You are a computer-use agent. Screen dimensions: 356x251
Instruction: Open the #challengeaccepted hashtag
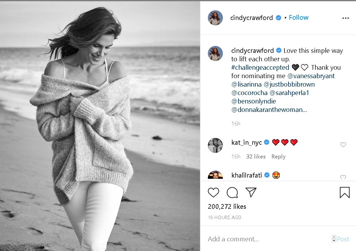click(260, 68)
